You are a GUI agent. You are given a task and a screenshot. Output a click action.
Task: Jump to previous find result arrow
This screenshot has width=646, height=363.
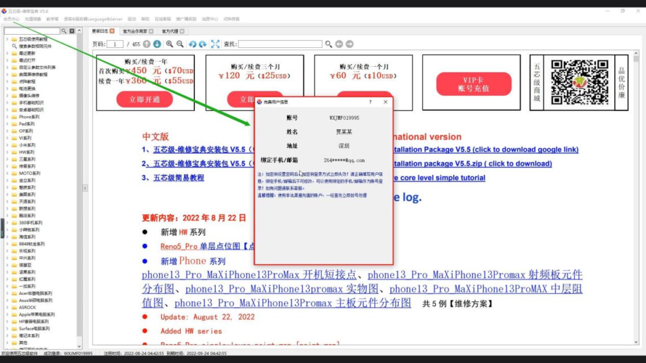click(x=339, y=44)
